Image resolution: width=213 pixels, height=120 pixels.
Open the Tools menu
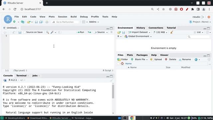point(105,17)
